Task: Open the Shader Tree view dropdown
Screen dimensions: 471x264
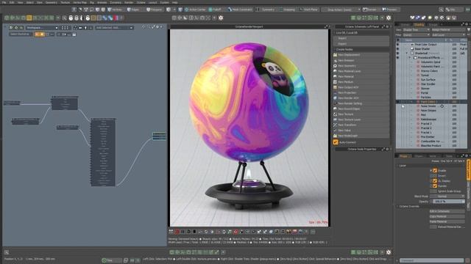Action: (x=416, y=30)
